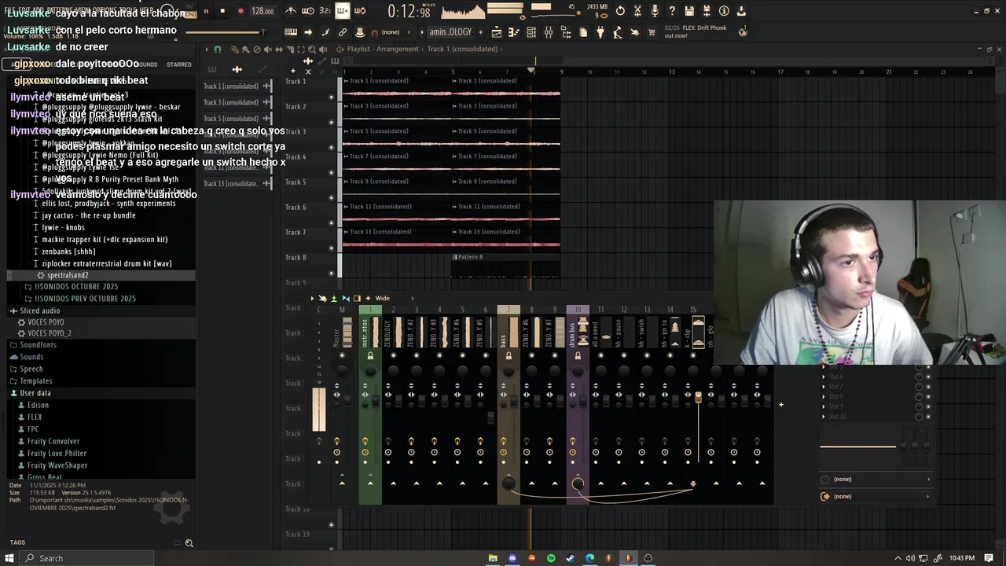1006x566 pixels.
Task: Toggle the playlist magnet snap icon
Action: tap(218, 49)
